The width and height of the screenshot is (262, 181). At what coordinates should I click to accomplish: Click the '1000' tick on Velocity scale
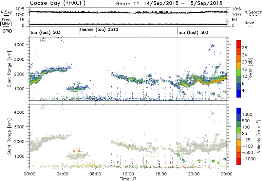[x=247, y=114]
